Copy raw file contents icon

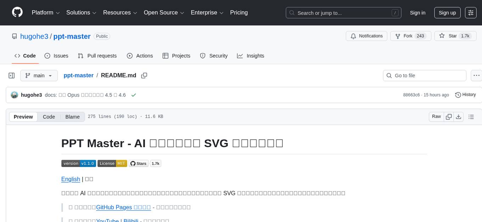(449, 116)
